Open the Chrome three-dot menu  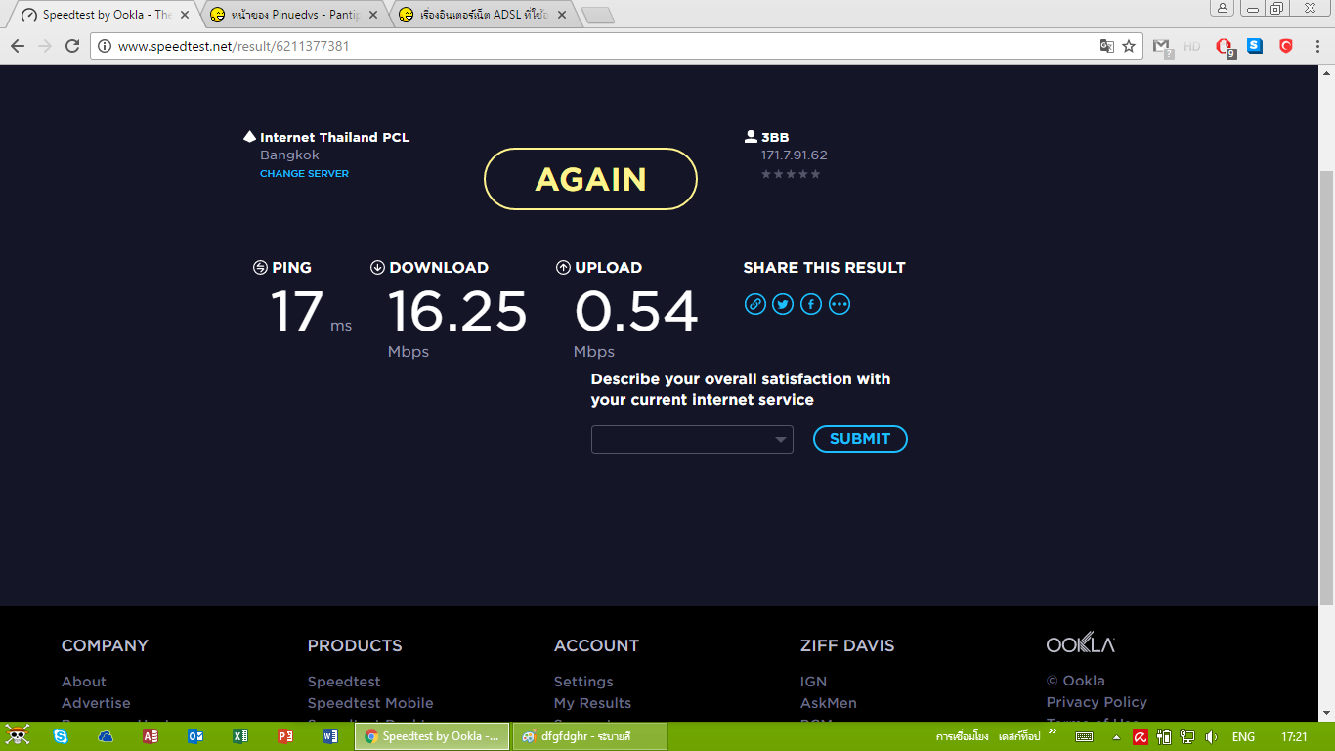click(1317, 46)
